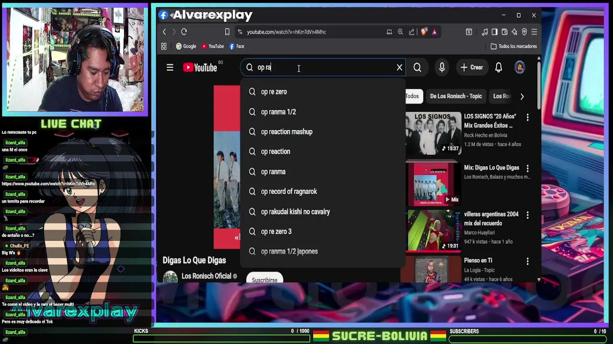Viewport: 613px width, 344px height.
Task: Open options for Mix: Digas Lo Que Digas
Action: click(528, 168)
